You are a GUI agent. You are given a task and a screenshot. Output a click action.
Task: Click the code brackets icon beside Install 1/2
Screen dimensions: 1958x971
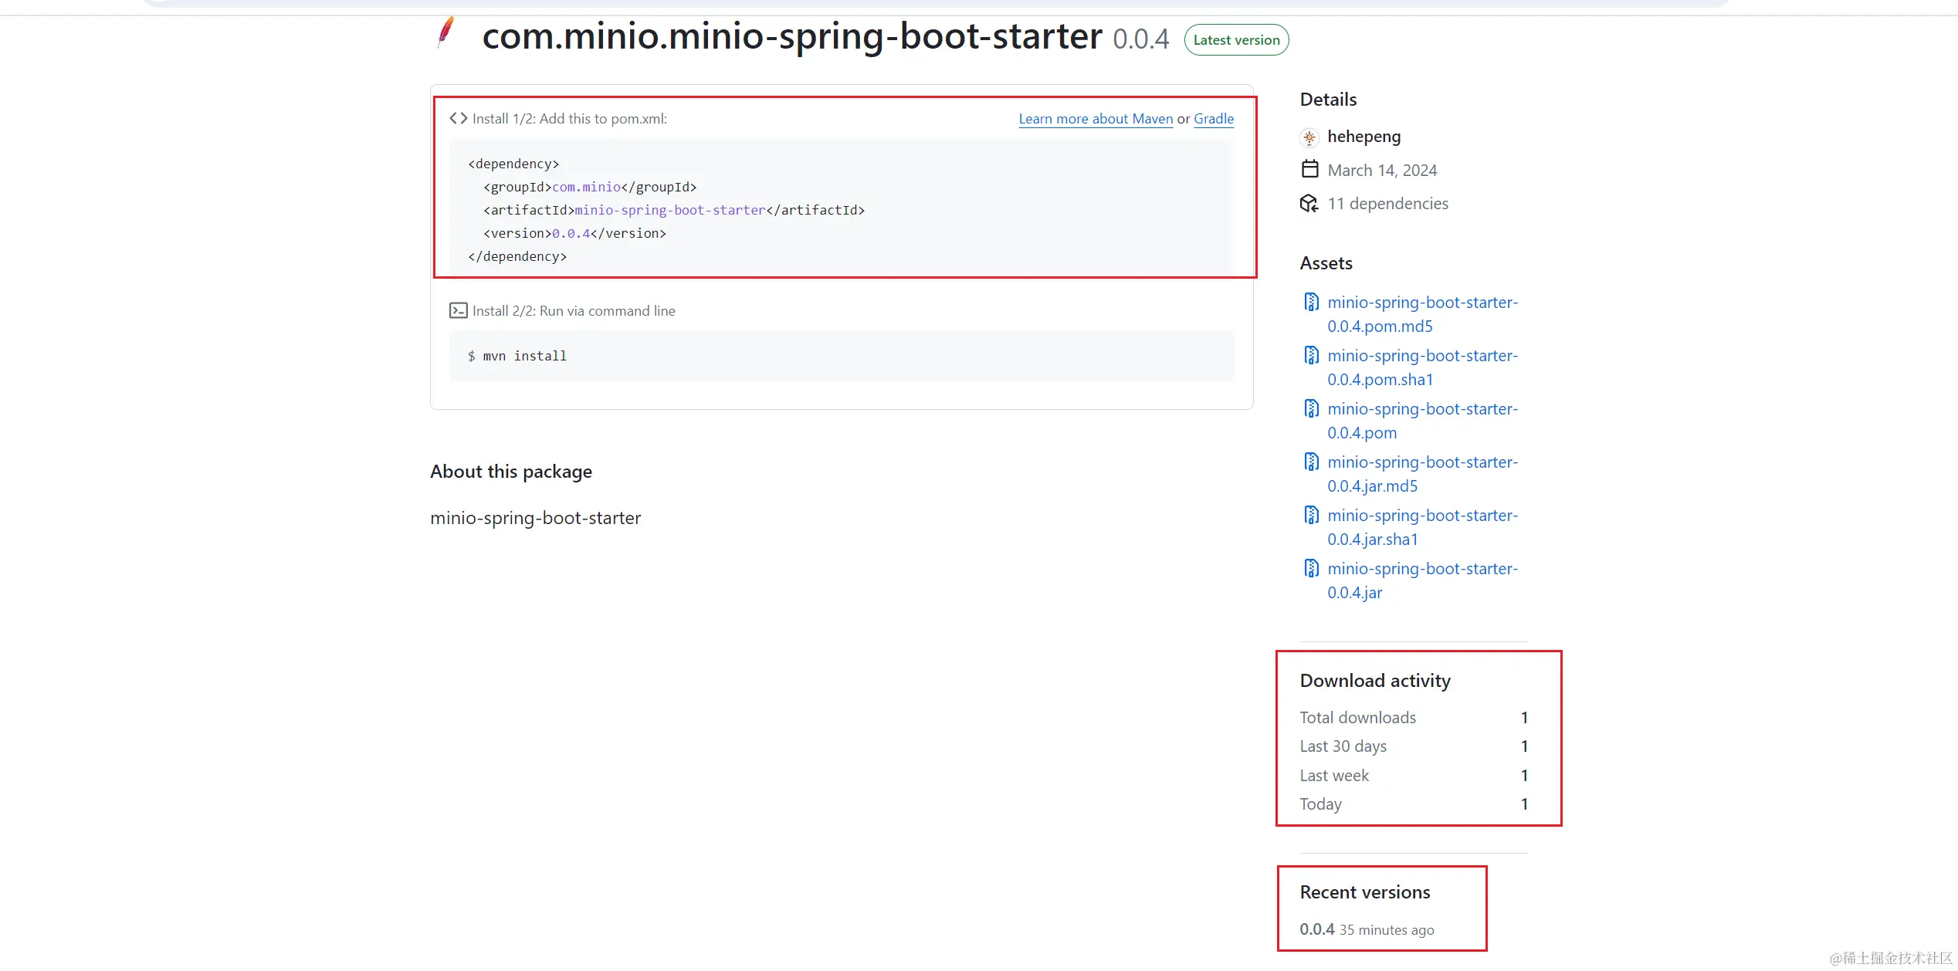458,118
